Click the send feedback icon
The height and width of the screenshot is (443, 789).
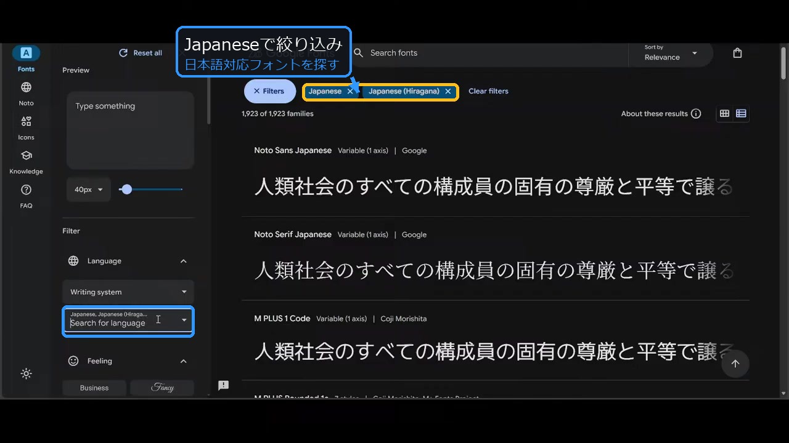tap(223, 385)
